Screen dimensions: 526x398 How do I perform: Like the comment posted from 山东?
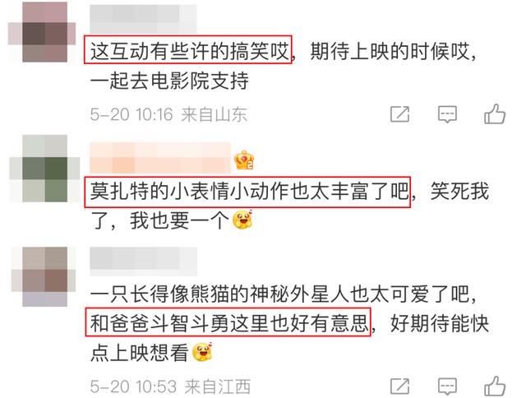[x=495, y=113]
